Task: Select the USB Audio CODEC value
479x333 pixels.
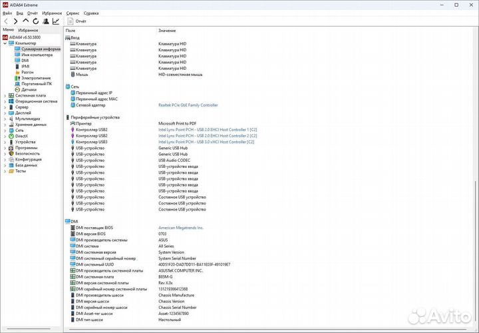Action: click(174, 161)
